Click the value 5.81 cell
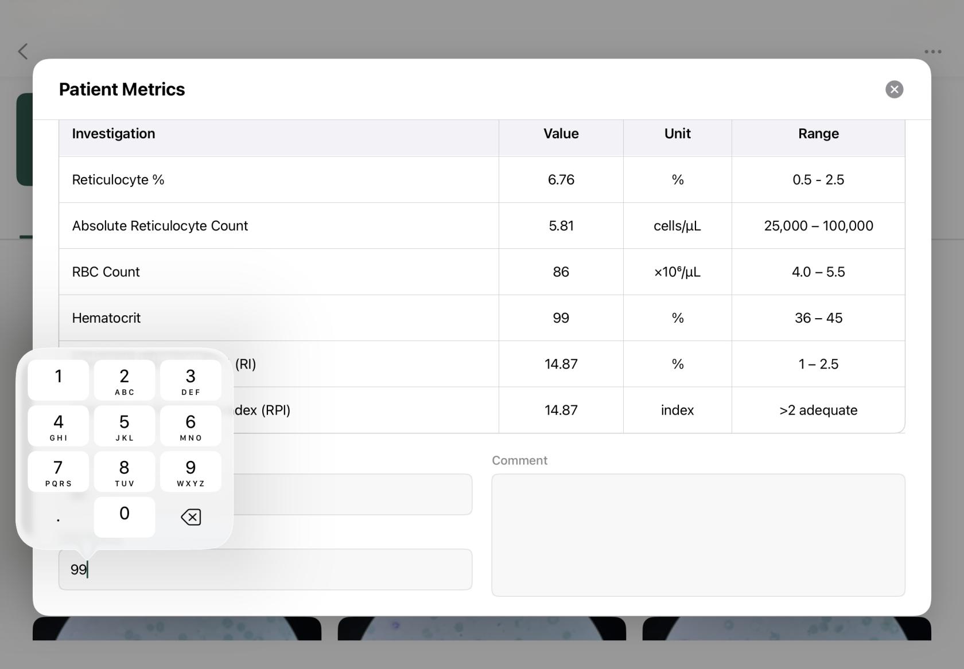The width and height of the screenshot is (964, 669). (x=561, y=226)
